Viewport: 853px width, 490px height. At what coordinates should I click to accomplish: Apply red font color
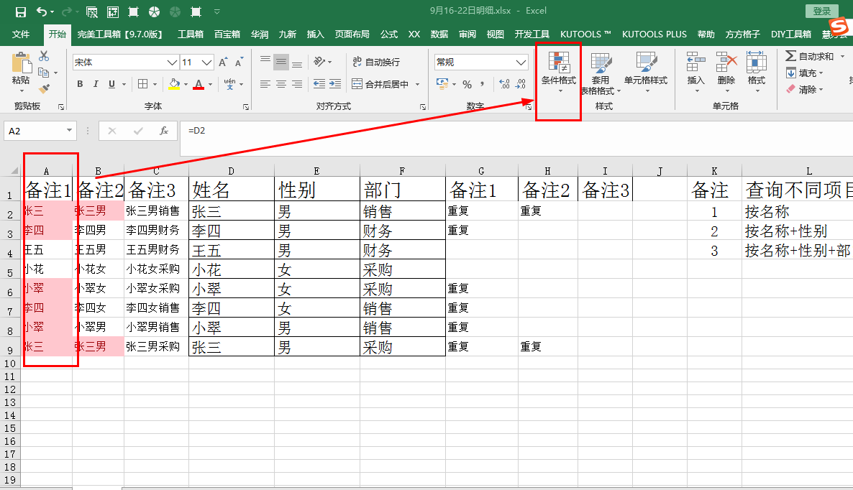point(199,84)
